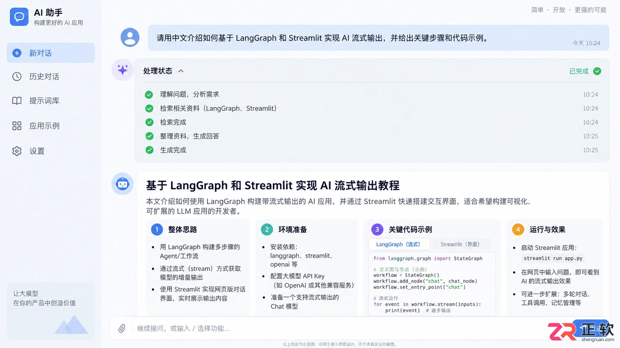Click the grid icon for 应用示例

point(17,126)
